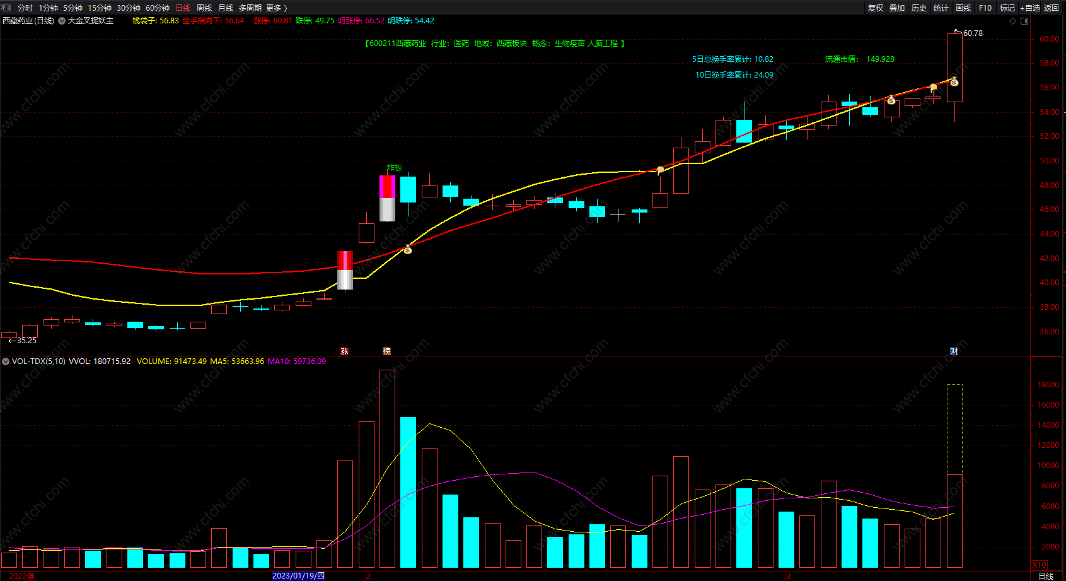Click the MA10: 59736.09 value

coord(297,361)
